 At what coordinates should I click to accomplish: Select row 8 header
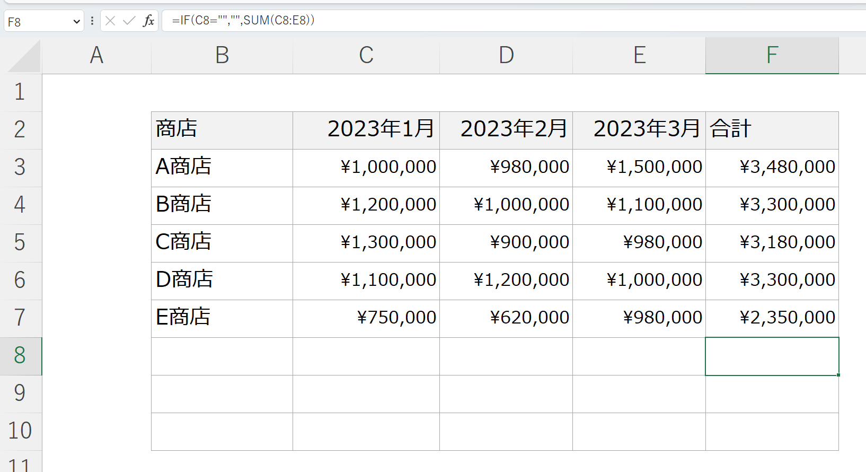(x=20, y=356)
